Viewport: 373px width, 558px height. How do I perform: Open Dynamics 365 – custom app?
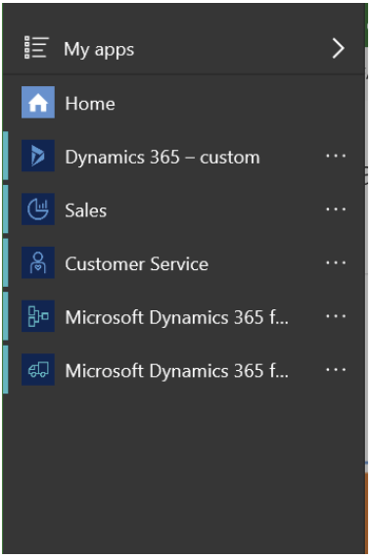163,158
